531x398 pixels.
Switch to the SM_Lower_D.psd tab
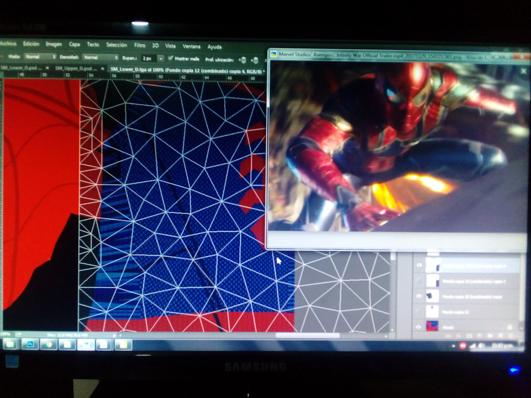(x=21, y=68)
